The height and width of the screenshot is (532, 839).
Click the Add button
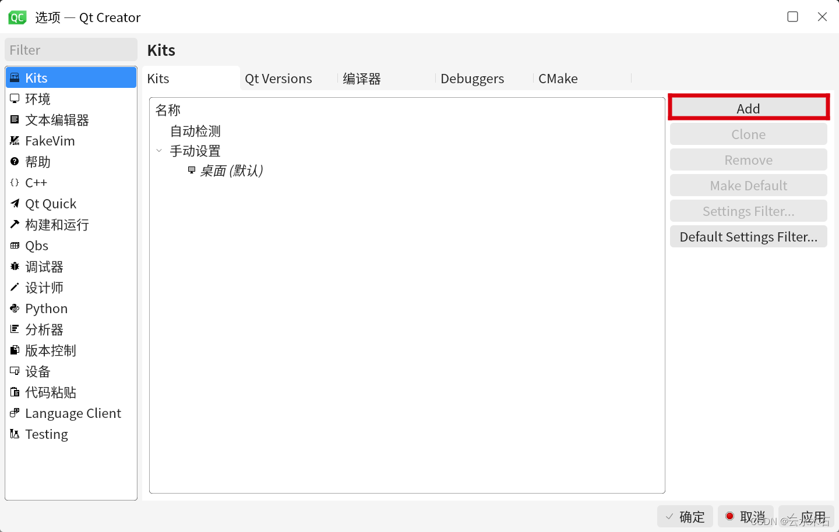pyautogui.click(x=749, y=108)
